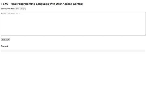Click the word "TSXG" in the title
Viewport: 146px width, 109px height.
[5, 4]
